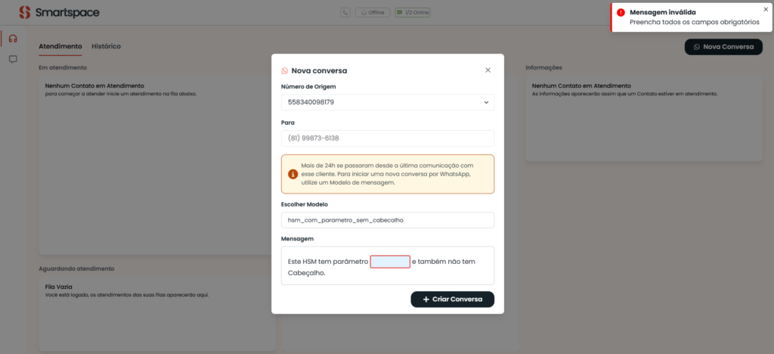Open the Escolher Modelo selector
This screenshot has width=774, height=354.
(x=387, y=220)
